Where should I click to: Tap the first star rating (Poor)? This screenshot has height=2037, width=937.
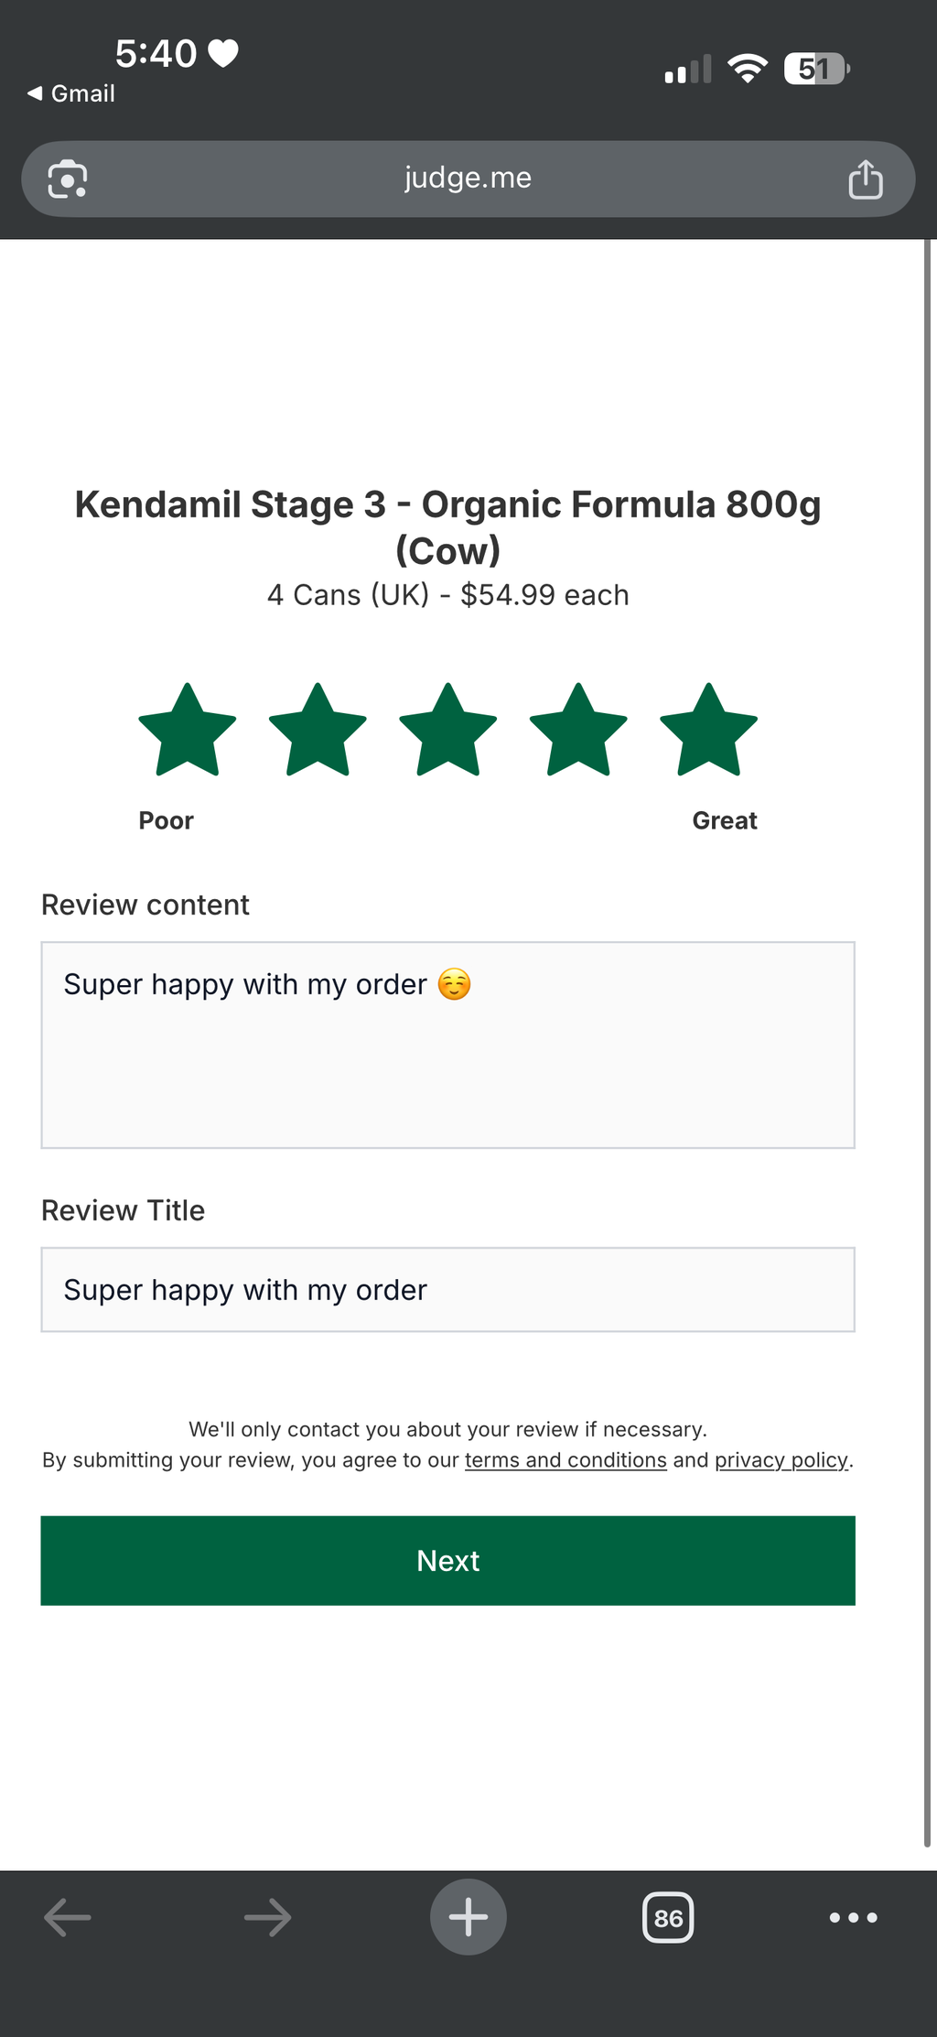[188, 731]
